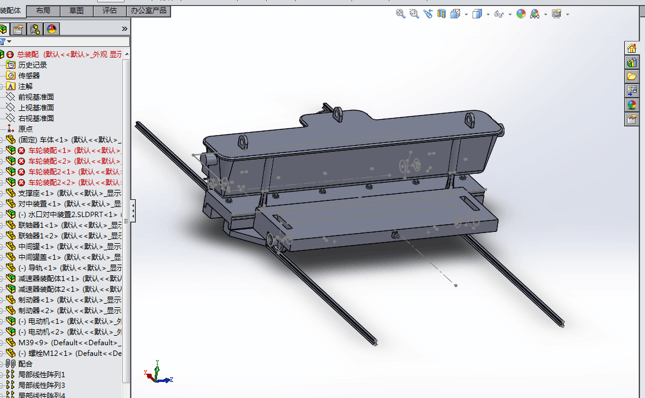The image size is (645, 398).
Task: Open the Design Library task pane icon
Action: [x=631, y=62]
